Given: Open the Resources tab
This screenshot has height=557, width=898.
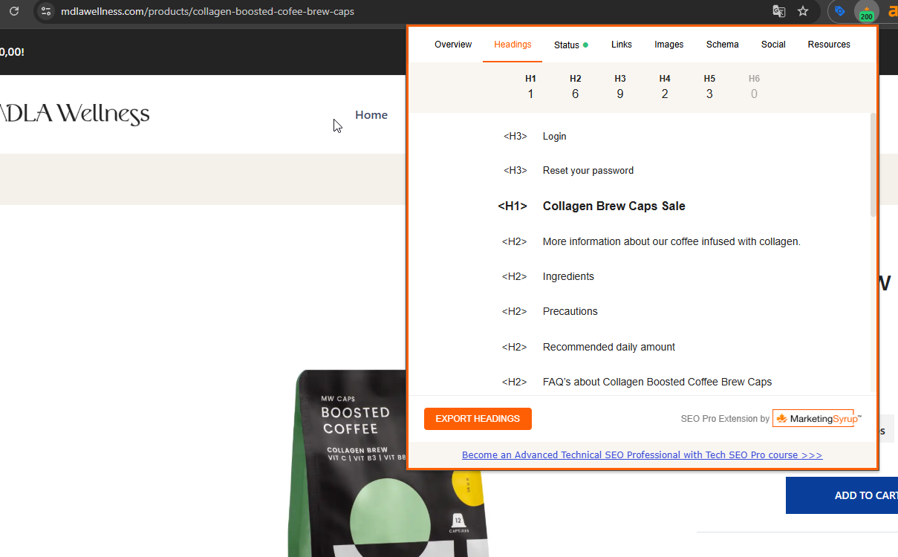Looking at the screenshot, I should (x=829, y=45).
